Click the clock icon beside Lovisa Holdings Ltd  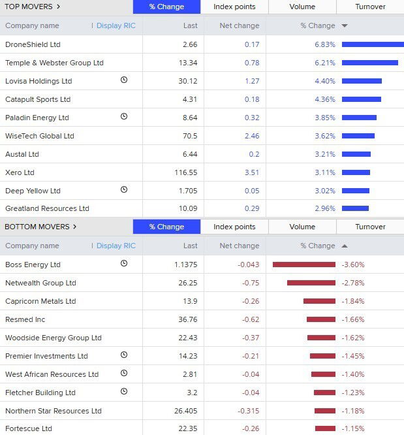point(124,80)
